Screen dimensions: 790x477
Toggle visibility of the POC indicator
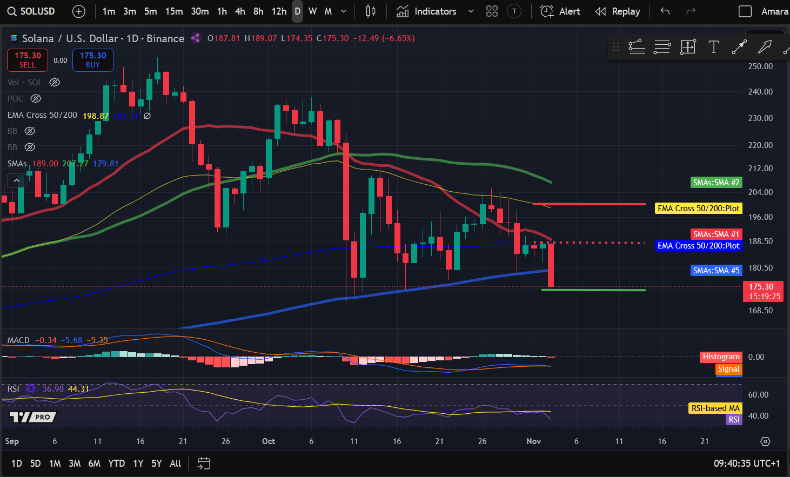pyautogui.click(x=36, y=98)
